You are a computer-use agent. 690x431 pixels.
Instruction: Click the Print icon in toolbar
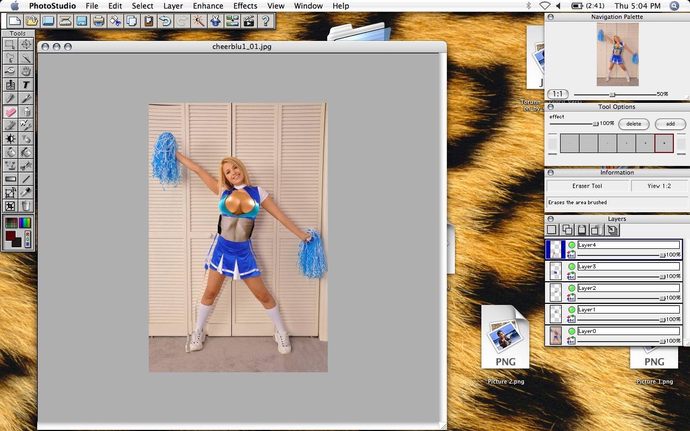99,21
